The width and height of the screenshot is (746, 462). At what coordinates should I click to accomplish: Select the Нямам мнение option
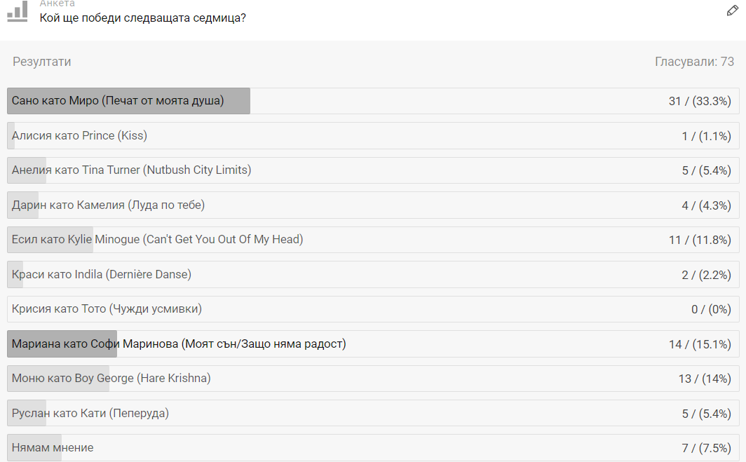[373, 448]
